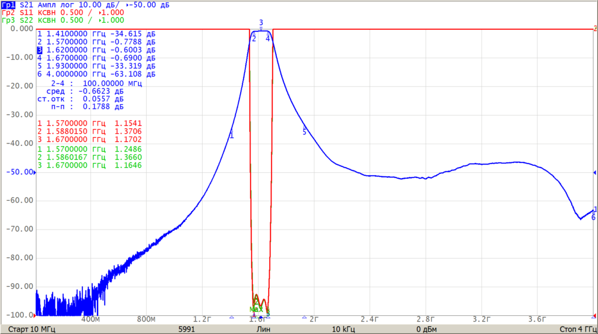
Task: Click the Стоп 4 ГГц field
Action: [x=578, y=329]
